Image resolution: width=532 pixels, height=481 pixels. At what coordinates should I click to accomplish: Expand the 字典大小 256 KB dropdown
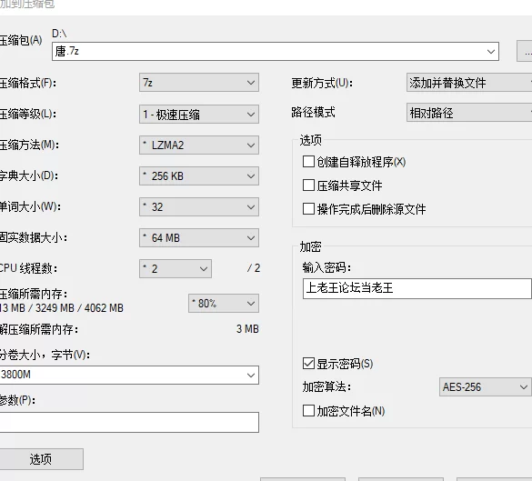point(199,176)
